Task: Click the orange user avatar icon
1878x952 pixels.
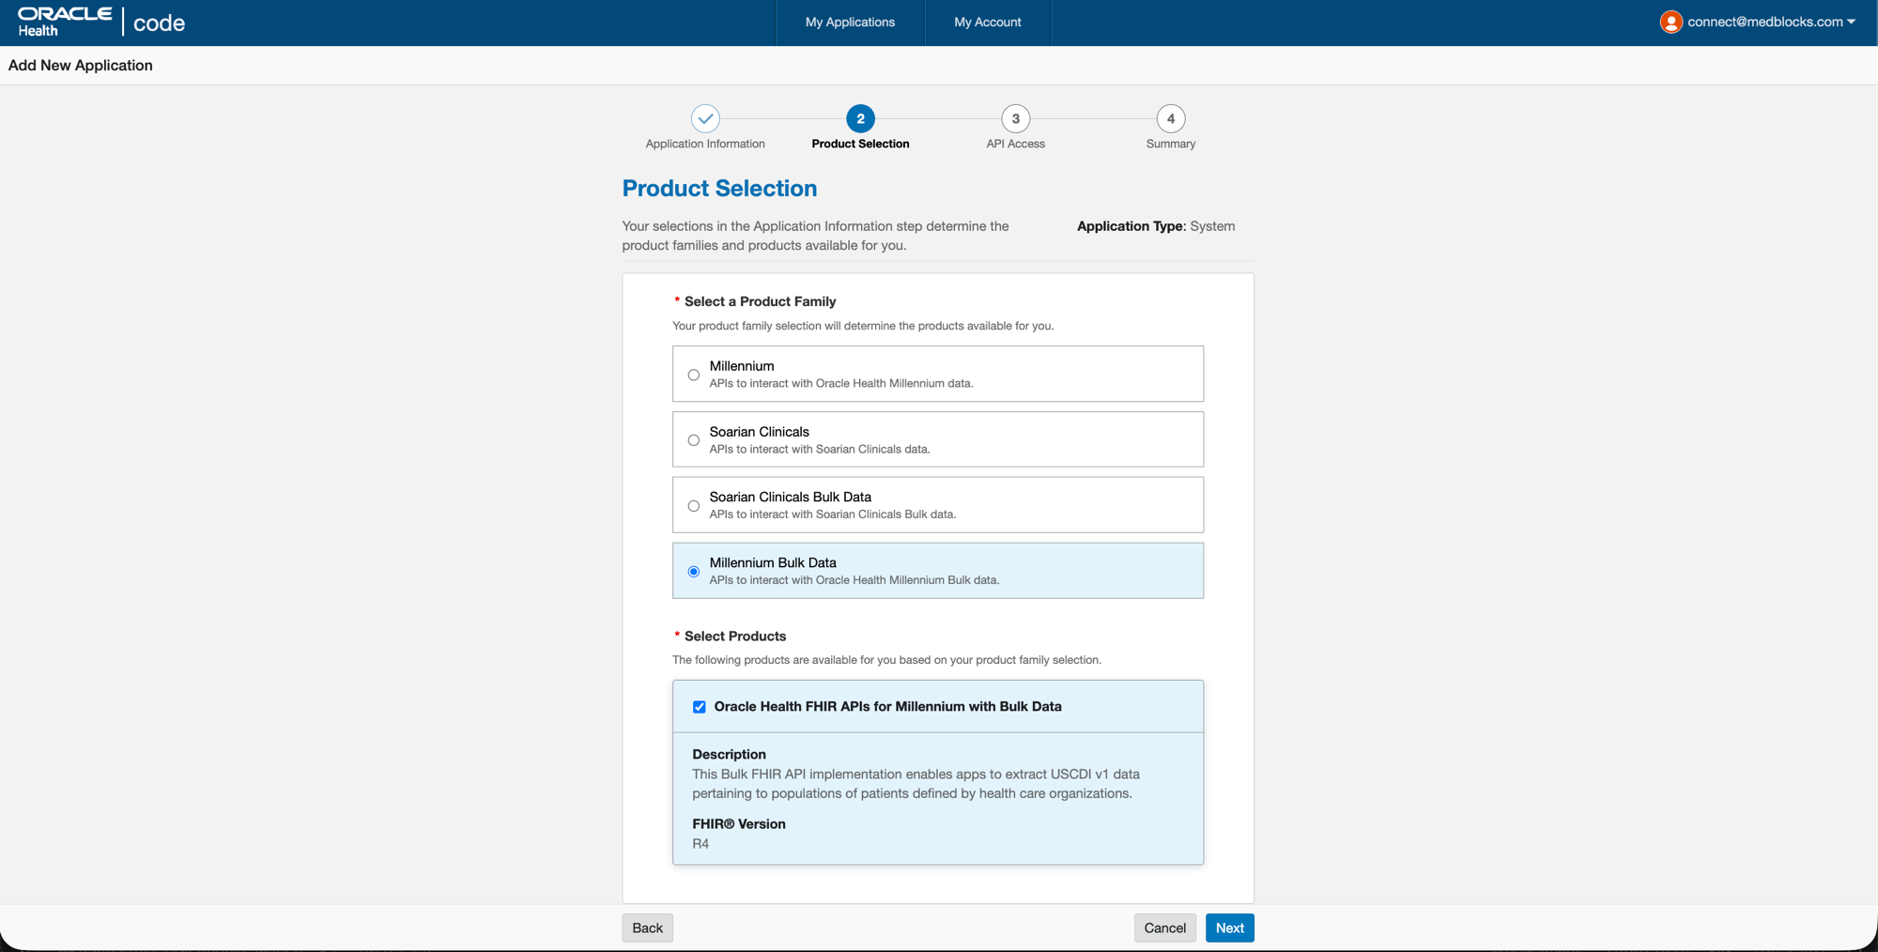Action: (1670, 22)
